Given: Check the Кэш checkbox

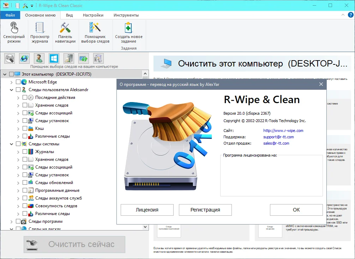Looking at the screenshot, I should click(x=25, y=128).
